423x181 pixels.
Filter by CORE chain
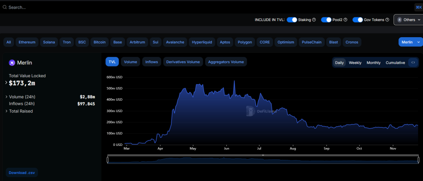265,42
